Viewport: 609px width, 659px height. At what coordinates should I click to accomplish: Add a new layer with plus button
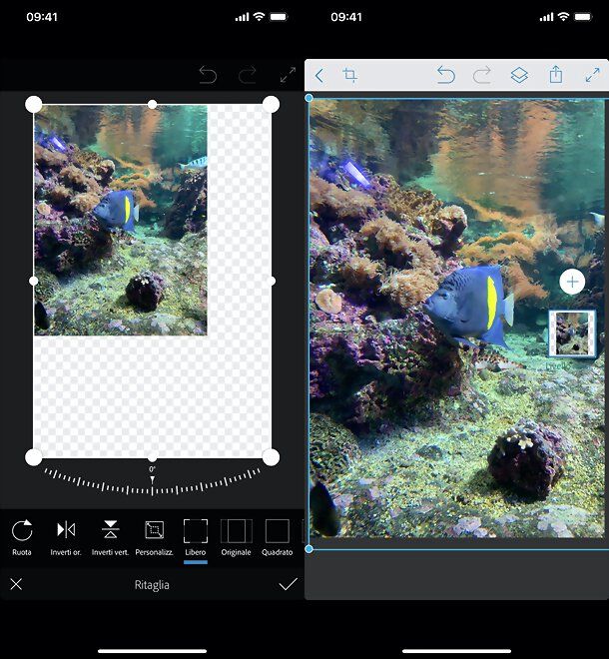point(572,282)
